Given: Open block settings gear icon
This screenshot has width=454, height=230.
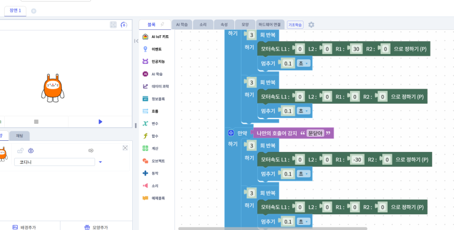Looking at the screenshot, I should point(311,25).
